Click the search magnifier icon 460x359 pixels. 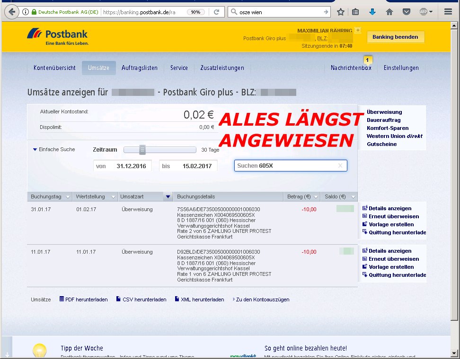click(x=234, y=12)
